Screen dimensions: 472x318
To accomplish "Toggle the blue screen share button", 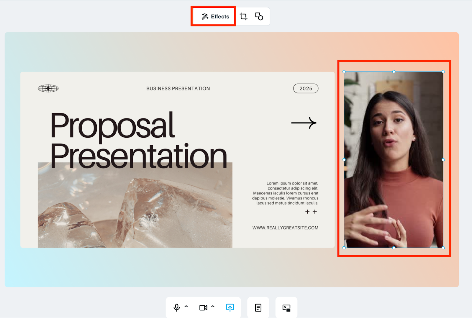I will coord(230,307).
